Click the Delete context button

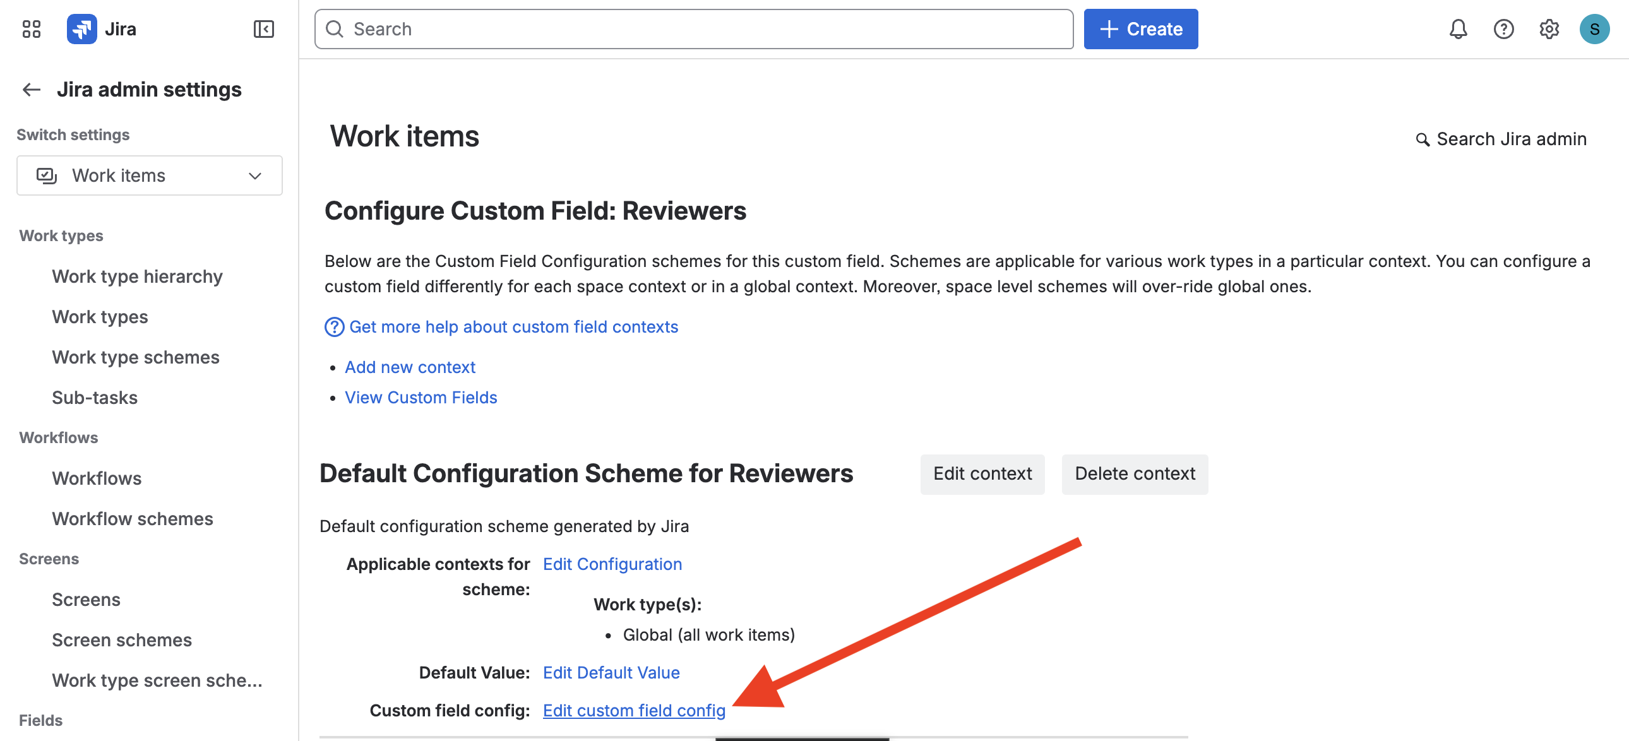[x=1135, y=473]
